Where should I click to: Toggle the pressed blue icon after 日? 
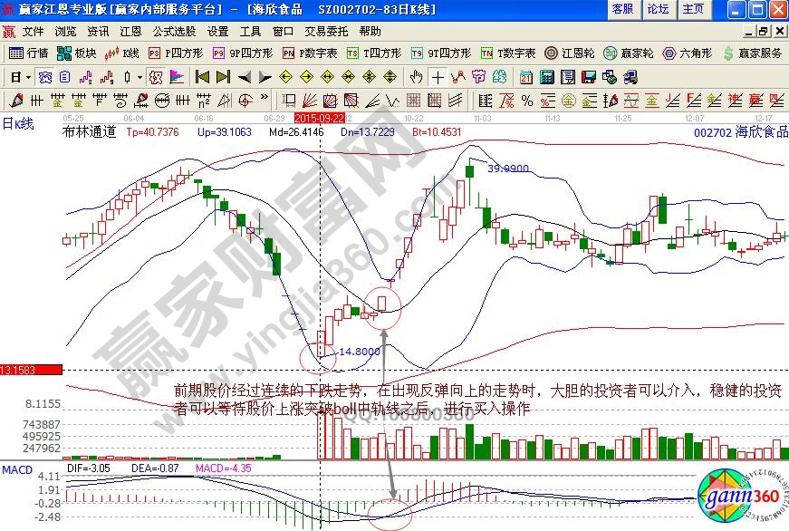44,77
